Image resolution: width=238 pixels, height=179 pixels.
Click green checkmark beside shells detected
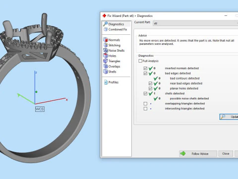point(151,93)
